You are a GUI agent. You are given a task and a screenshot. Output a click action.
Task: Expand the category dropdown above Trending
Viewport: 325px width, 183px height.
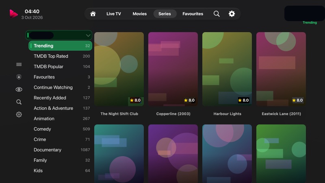59,35
